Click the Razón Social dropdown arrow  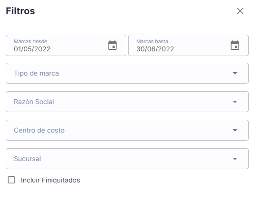click(235, 102)
